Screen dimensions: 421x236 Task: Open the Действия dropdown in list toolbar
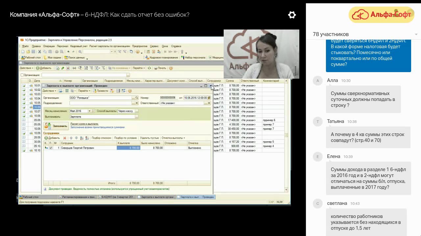tap(27, 68)
